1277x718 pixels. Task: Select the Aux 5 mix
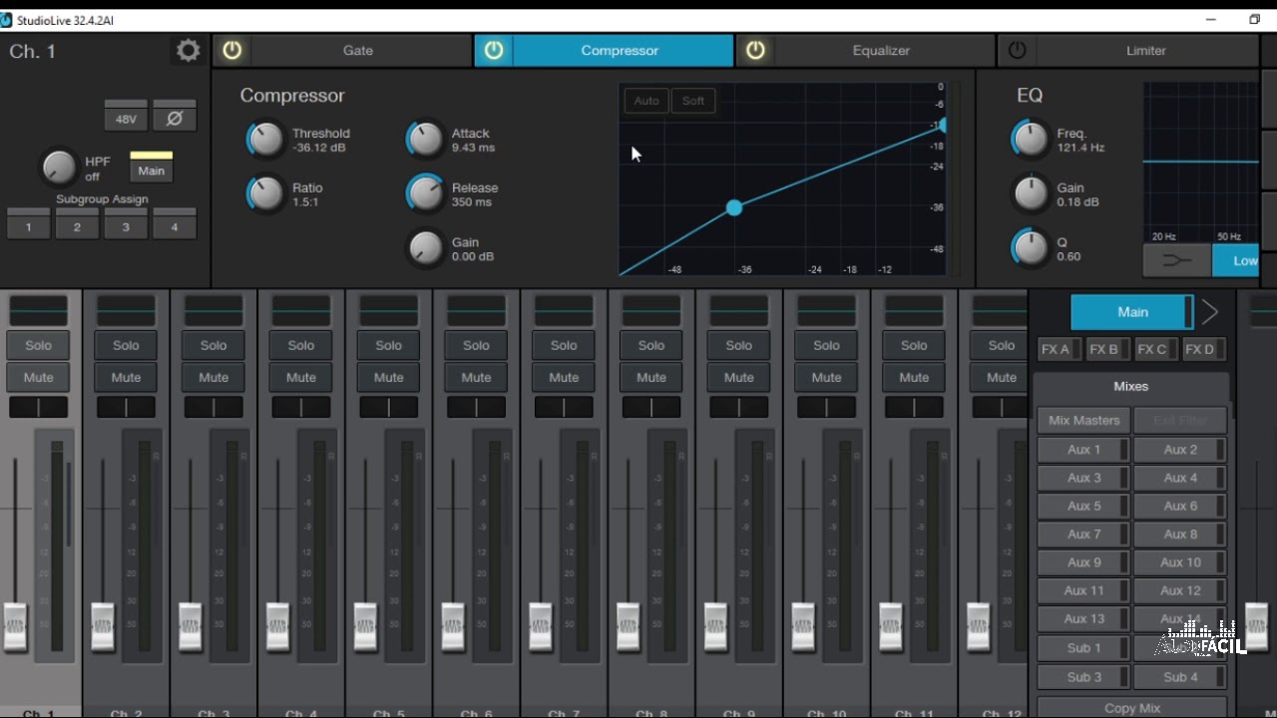[x=1083, y=506]
